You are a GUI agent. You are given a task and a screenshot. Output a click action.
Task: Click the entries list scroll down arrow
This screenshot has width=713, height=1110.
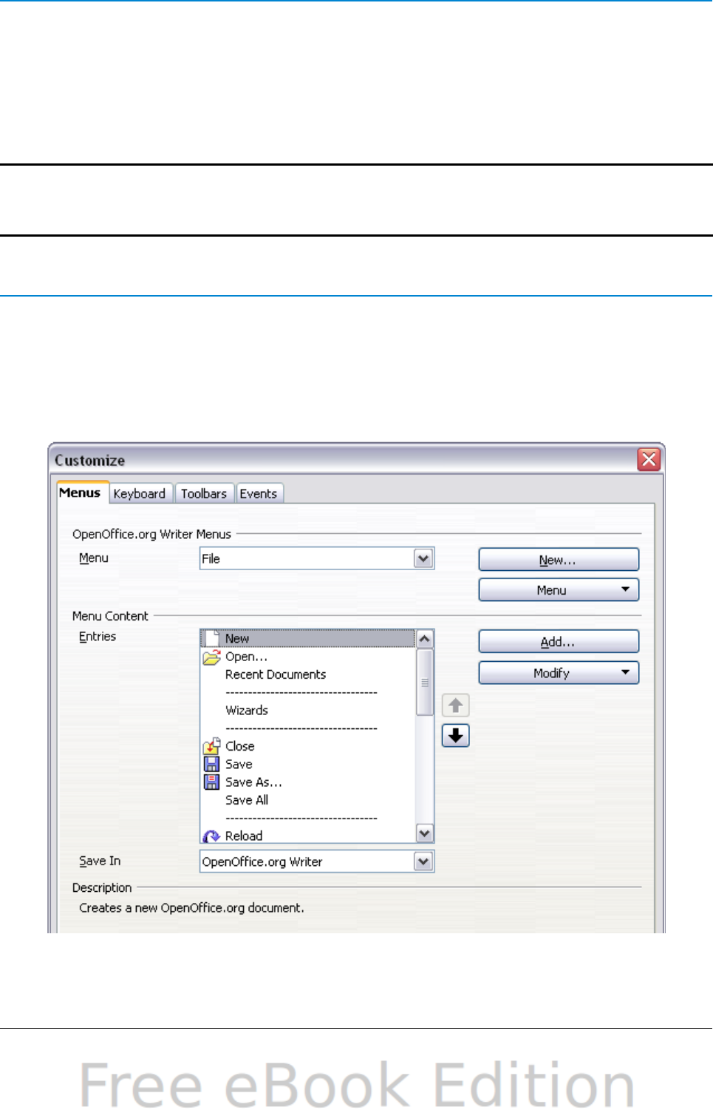click(425, 833)
